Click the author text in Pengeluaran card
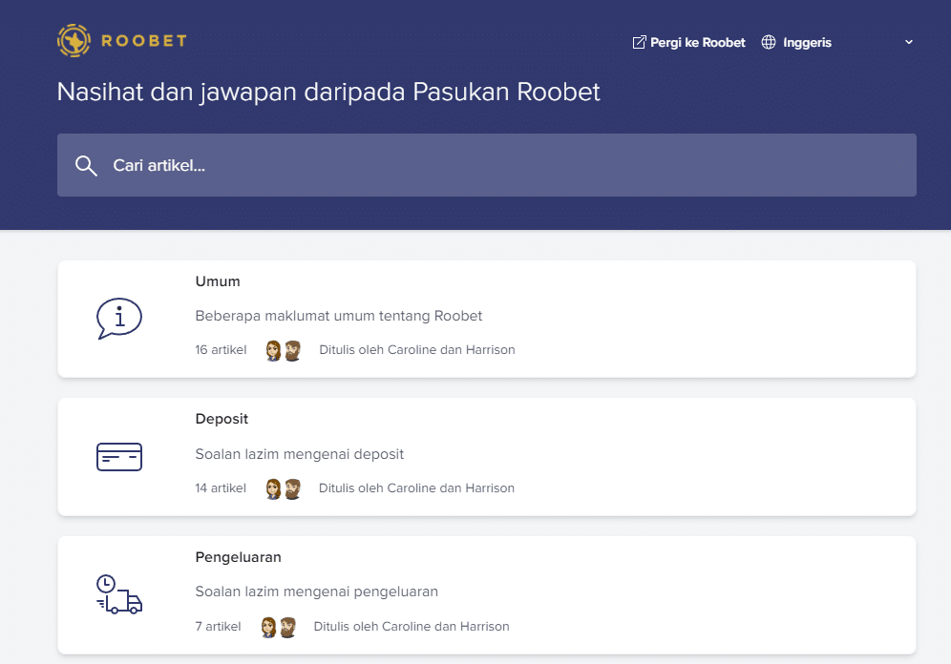 click(x=412, y=627)
